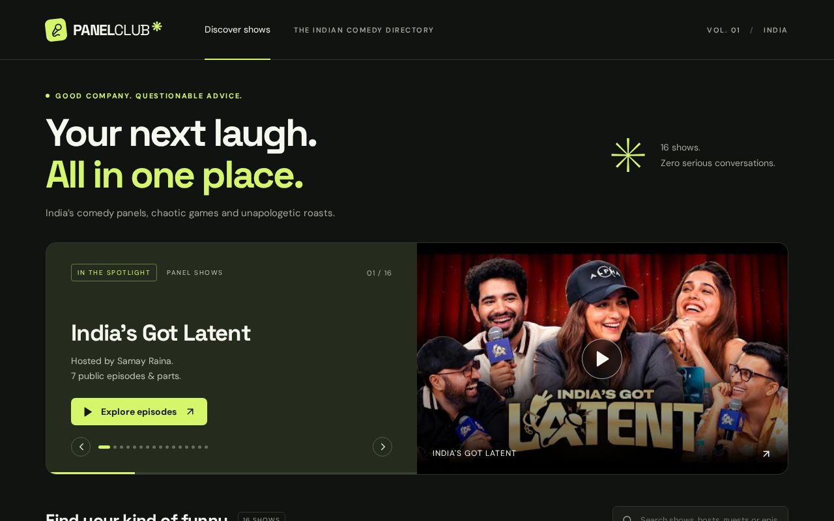Select the India's Got Latent heading

pos(161,333)
